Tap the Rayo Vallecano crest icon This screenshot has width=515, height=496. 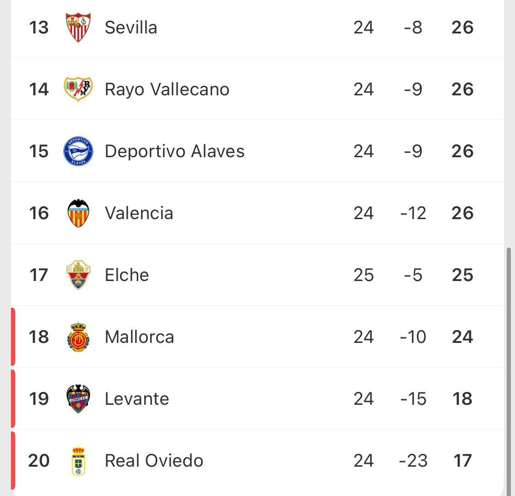78,89
